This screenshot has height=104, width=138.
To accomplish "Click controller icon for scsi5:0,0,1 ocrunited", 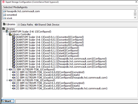I will (13, 45).
